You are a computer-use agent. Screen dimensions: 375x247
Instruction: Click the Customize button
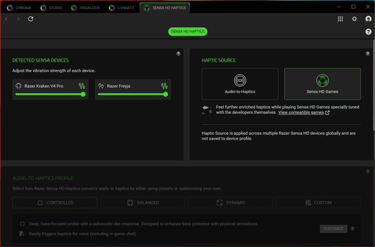click(333, 229)
